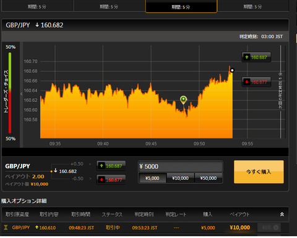Select the second 期間 5分 tab
297x238 pixels.
(110, 6)
